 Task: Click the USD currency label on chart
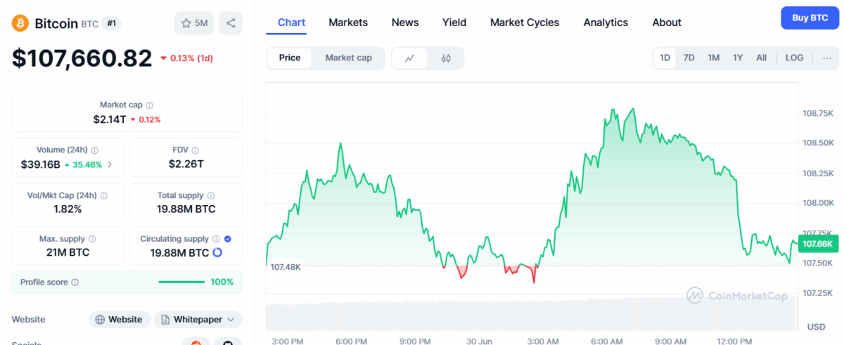click(x=817, y=327)
